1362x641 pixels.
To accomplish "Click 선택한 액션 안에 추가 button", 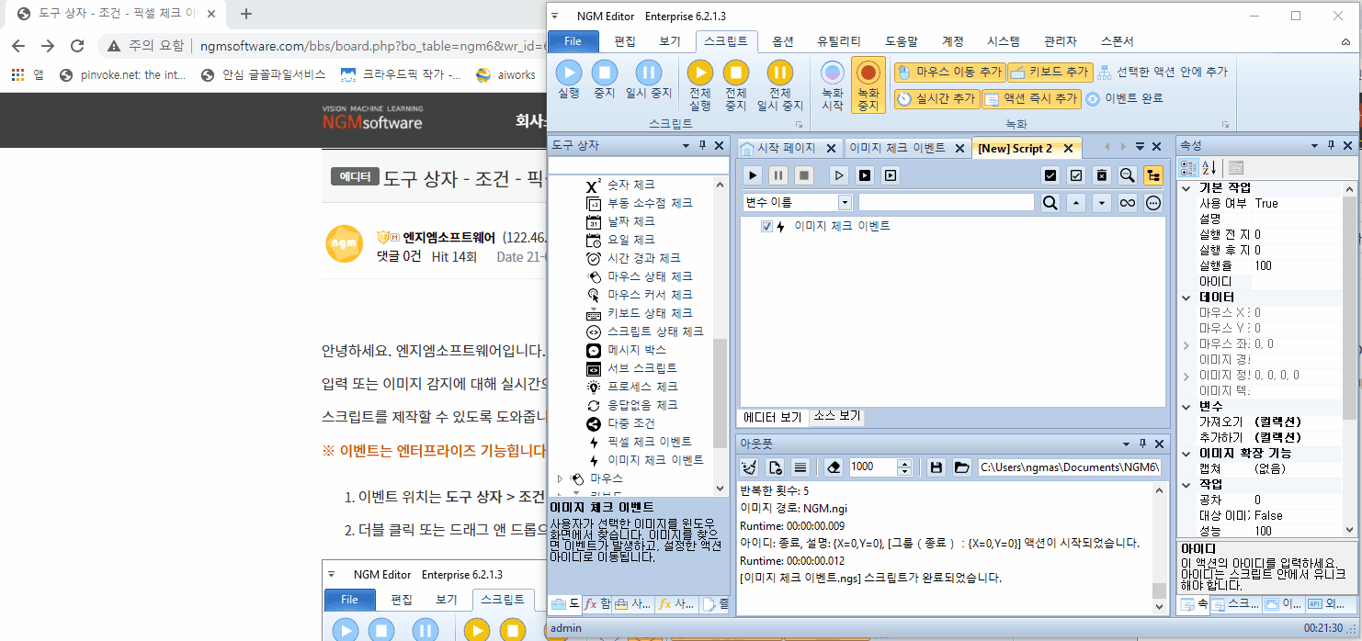I will (1162, 72).
